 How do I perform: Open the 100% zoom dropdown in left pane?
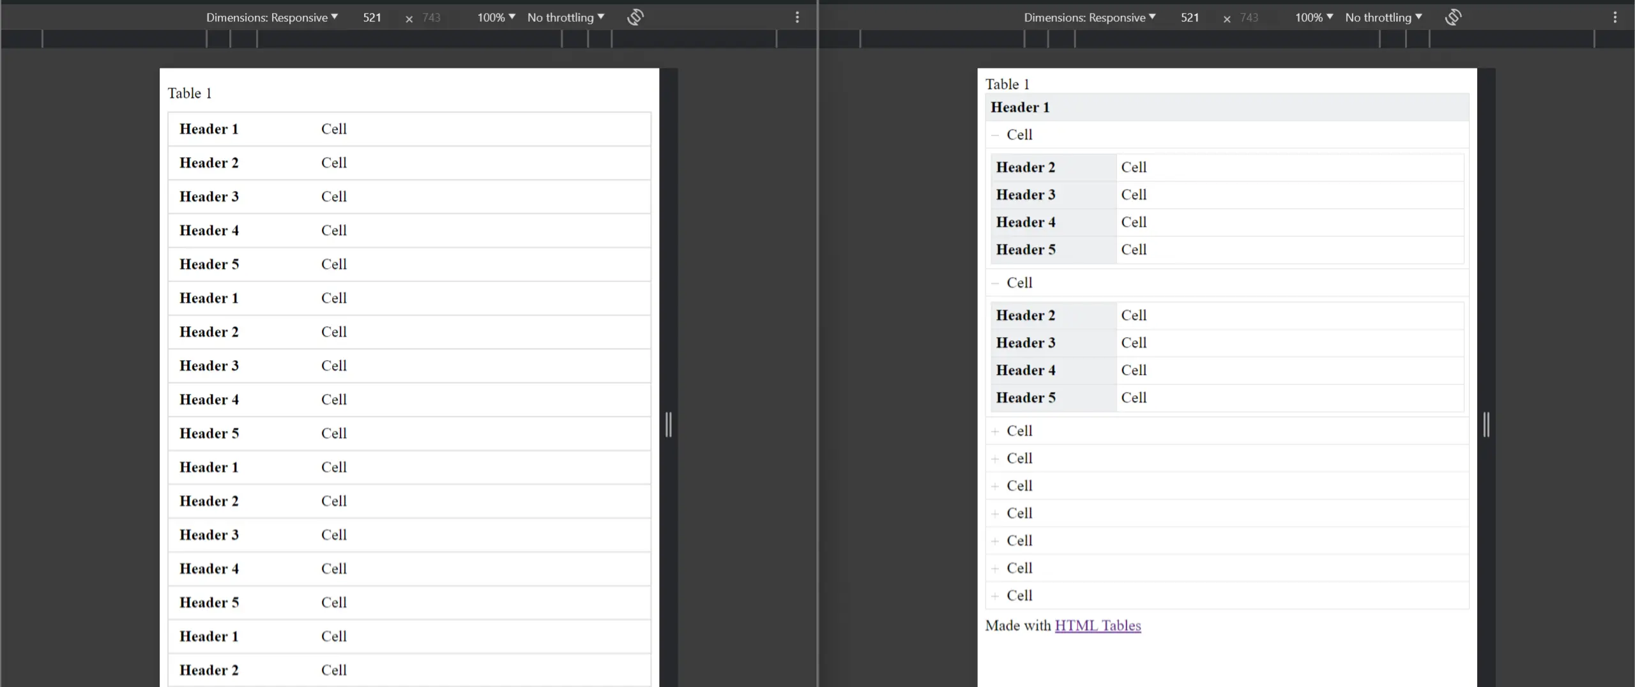(496, 17)
